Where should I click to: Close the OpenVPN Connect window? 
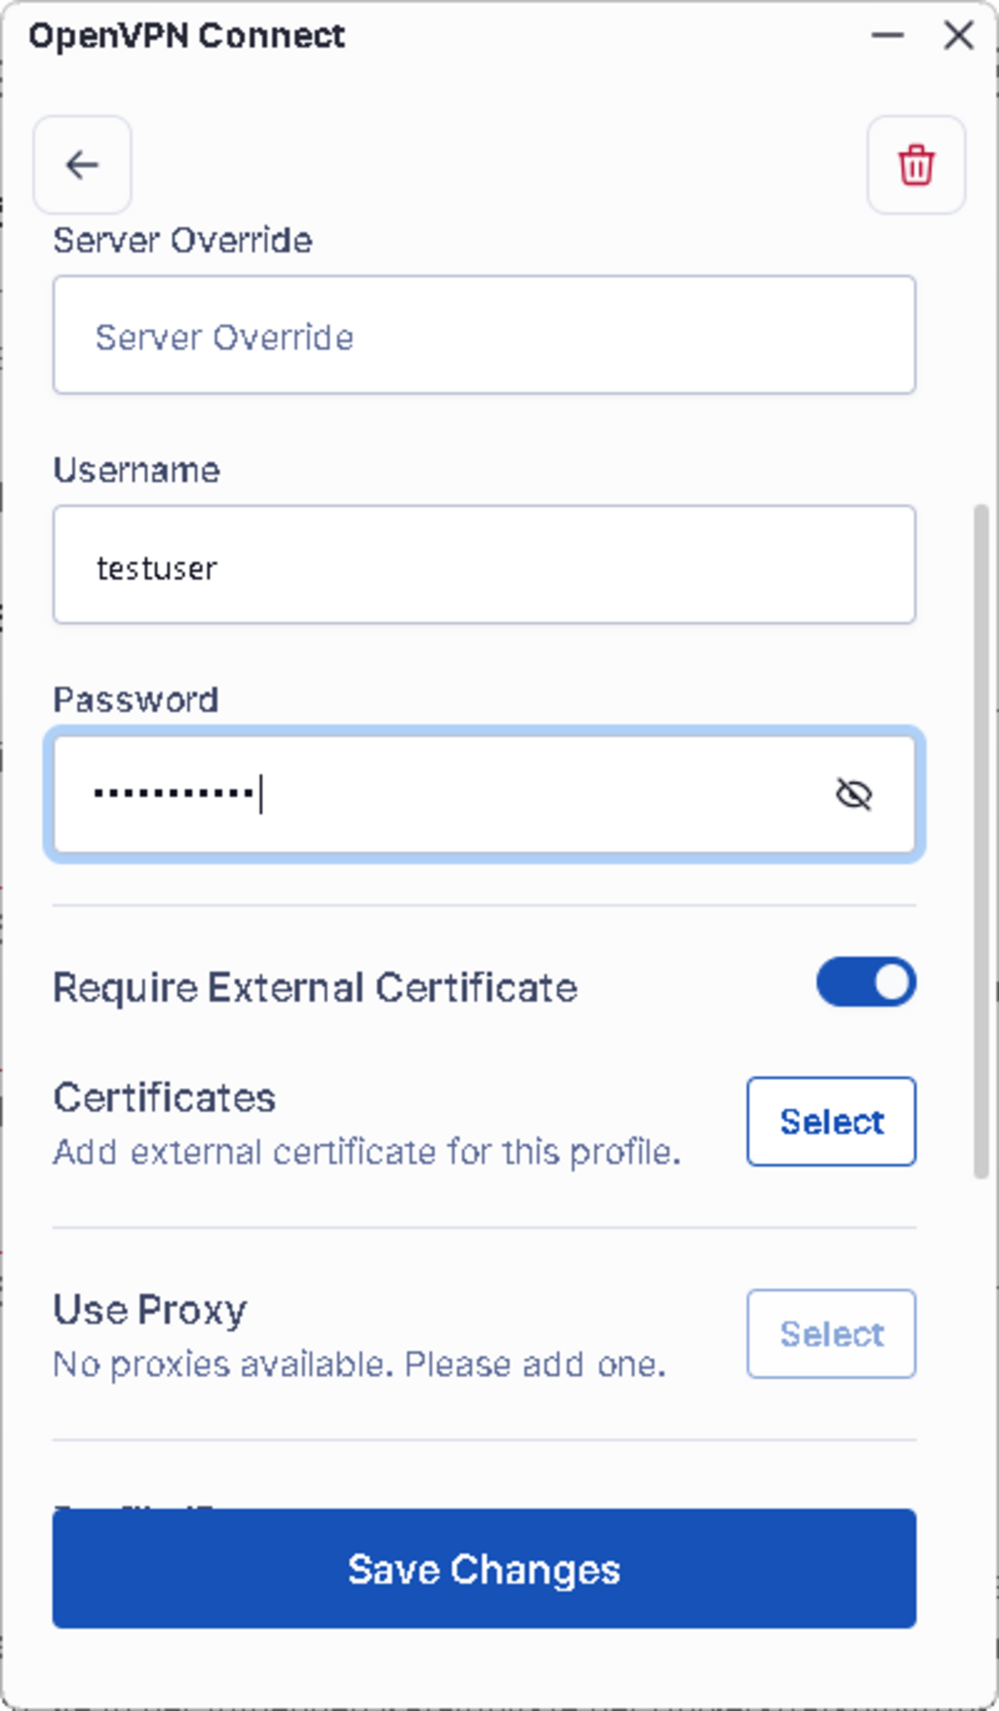pos(959,36)
